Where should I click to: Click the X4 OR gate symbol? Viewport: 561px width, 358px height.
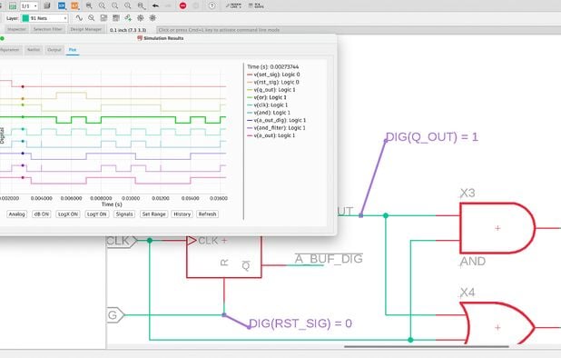[497, 324]
